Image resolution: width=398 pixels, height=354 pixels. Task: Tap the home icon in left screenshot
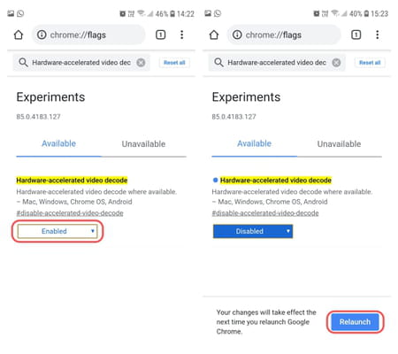coord(19,35)
